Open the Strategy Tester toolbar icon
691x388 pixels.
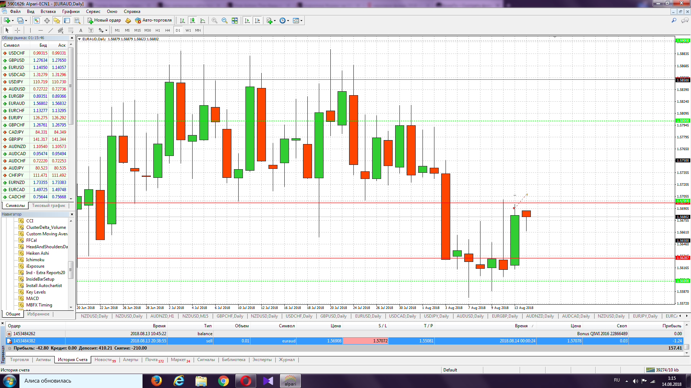coord(77,20)
